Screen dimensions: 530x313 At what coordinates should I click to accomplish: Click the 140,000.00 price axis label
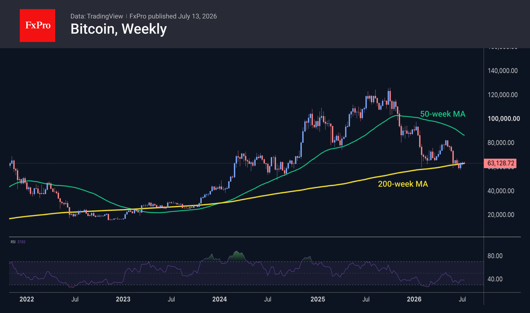click(503, 71)
